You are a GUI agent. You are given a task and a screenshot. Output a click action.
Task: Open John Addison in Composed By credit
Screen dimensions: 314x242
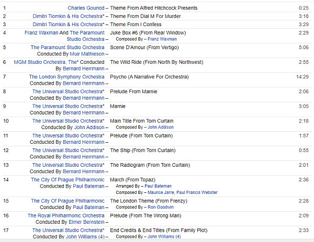[x=161, y=127]
